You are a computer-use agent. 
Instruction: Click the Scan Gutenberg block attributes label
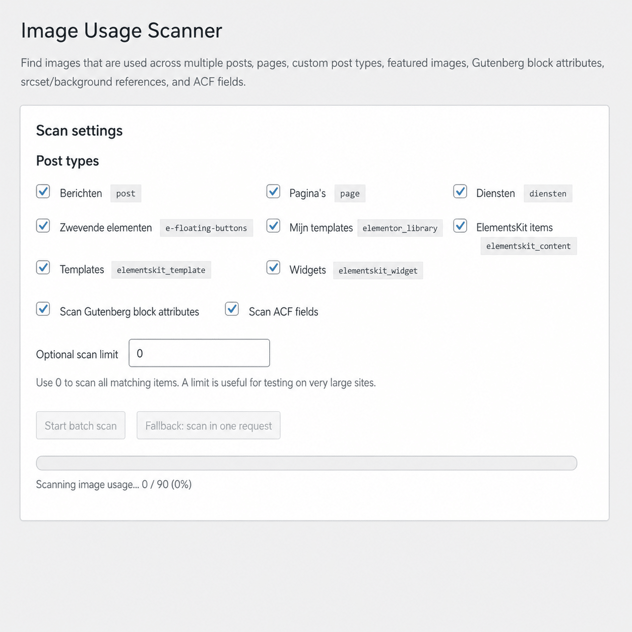pyautogui.click(x=129, y=312)
